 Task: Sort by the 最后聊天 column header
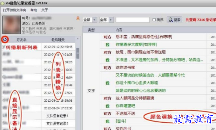click(58, 40)
